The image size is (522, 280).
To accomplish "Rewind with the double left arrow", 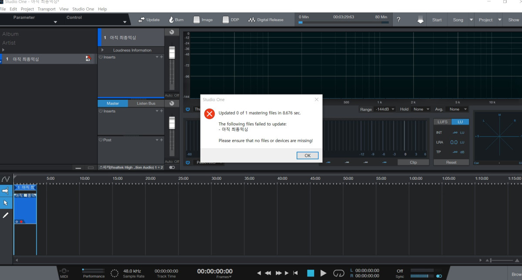I will coord(268,273).
